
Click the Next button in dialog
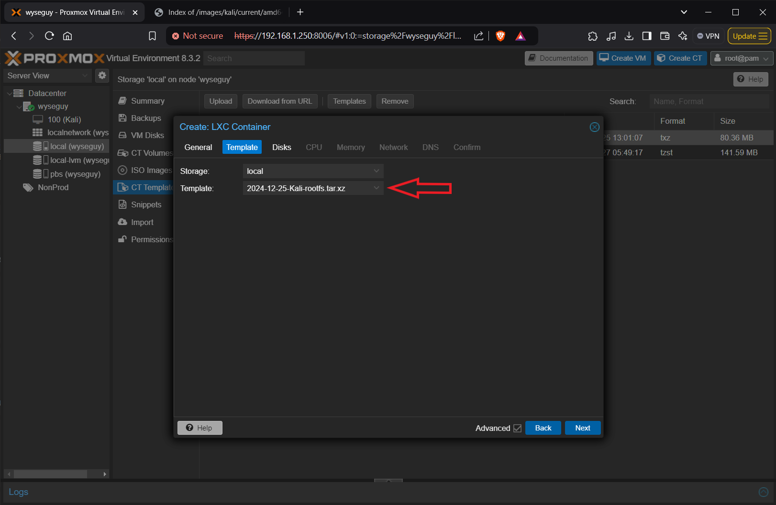[x=583, y=428]
